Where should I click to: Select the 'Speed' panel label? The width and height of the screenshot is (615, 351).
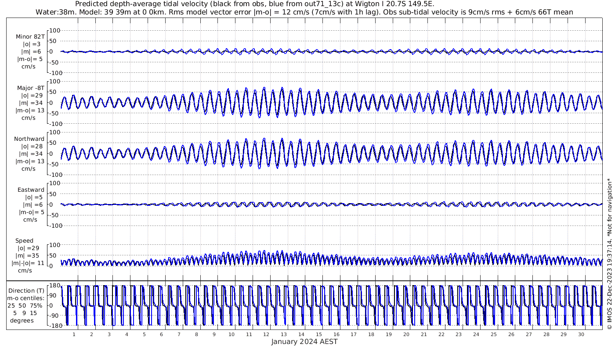coord(24,241)
